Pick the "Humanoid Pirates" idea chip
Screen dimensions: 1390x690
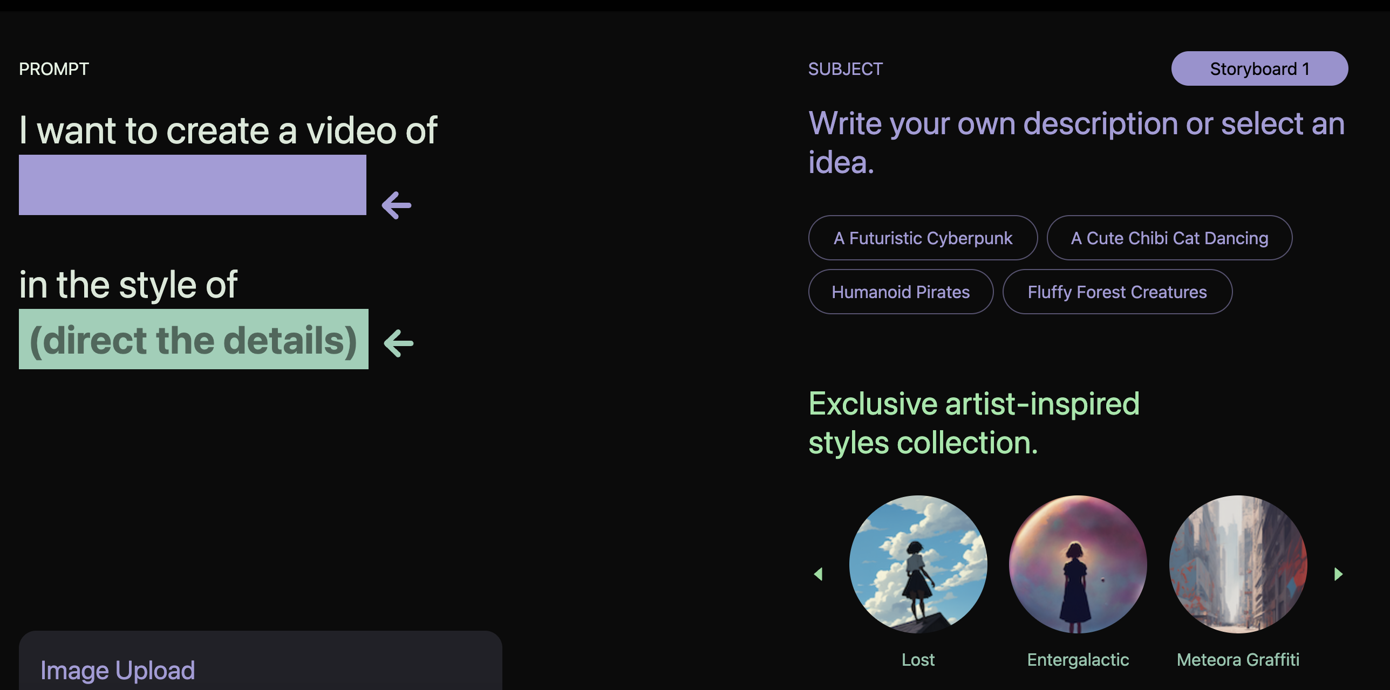900,292
